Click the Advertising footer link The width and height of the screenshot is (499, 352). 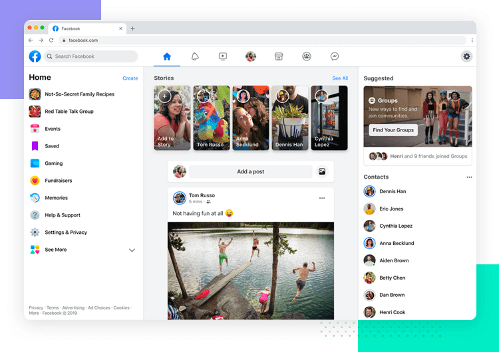73,308
